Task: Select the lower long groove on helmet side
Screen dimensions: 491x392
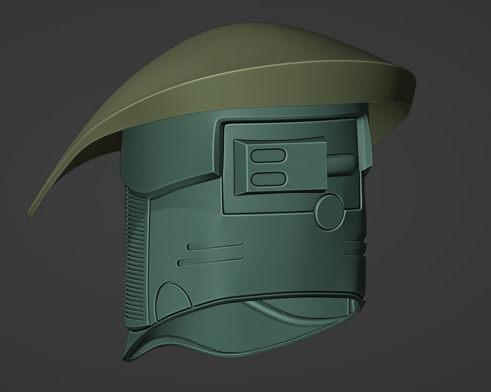Action: pos(210,260)
